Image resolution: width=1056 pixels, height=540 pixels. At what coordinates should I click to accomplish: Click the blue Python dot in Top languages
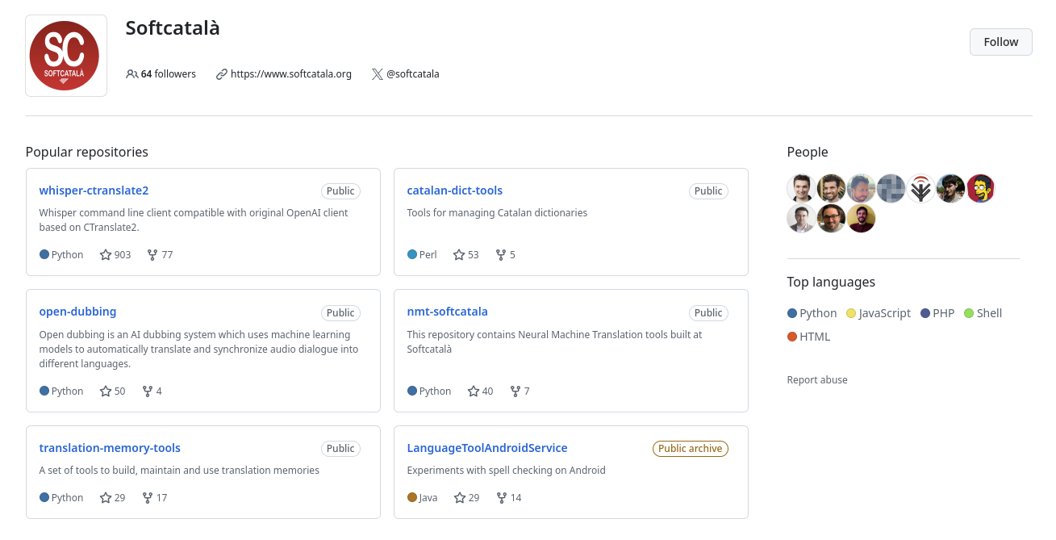click(x=792, y=313)
